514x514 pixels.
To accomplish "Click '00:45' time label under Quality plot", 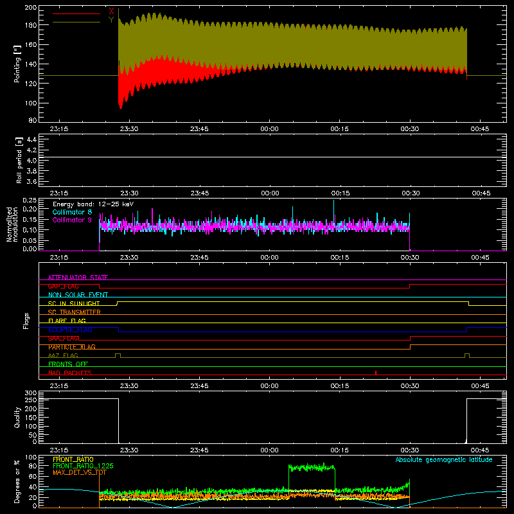I will tap(480, 450).
